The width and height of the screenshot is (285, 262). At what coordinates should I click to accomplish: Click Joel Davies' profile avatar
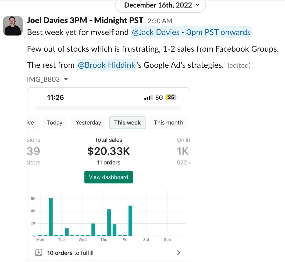(x=13, y=26)
